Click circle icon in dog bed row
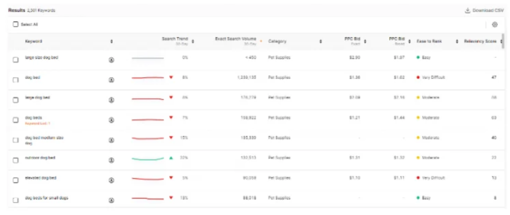This screenshot has height=215, width=510. pos(111,80)
